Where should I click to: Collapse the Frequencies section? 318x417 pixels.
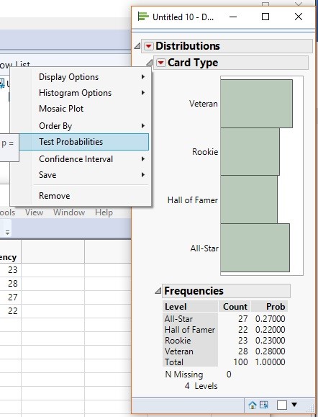click(158, 291)
